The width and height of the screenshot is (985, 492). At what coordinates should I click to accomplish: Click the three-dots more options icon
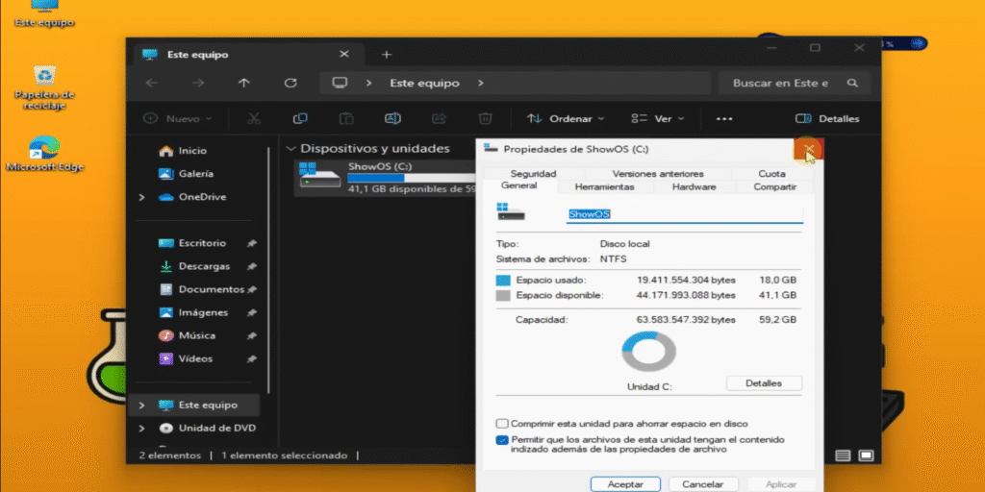coord(724,119)
